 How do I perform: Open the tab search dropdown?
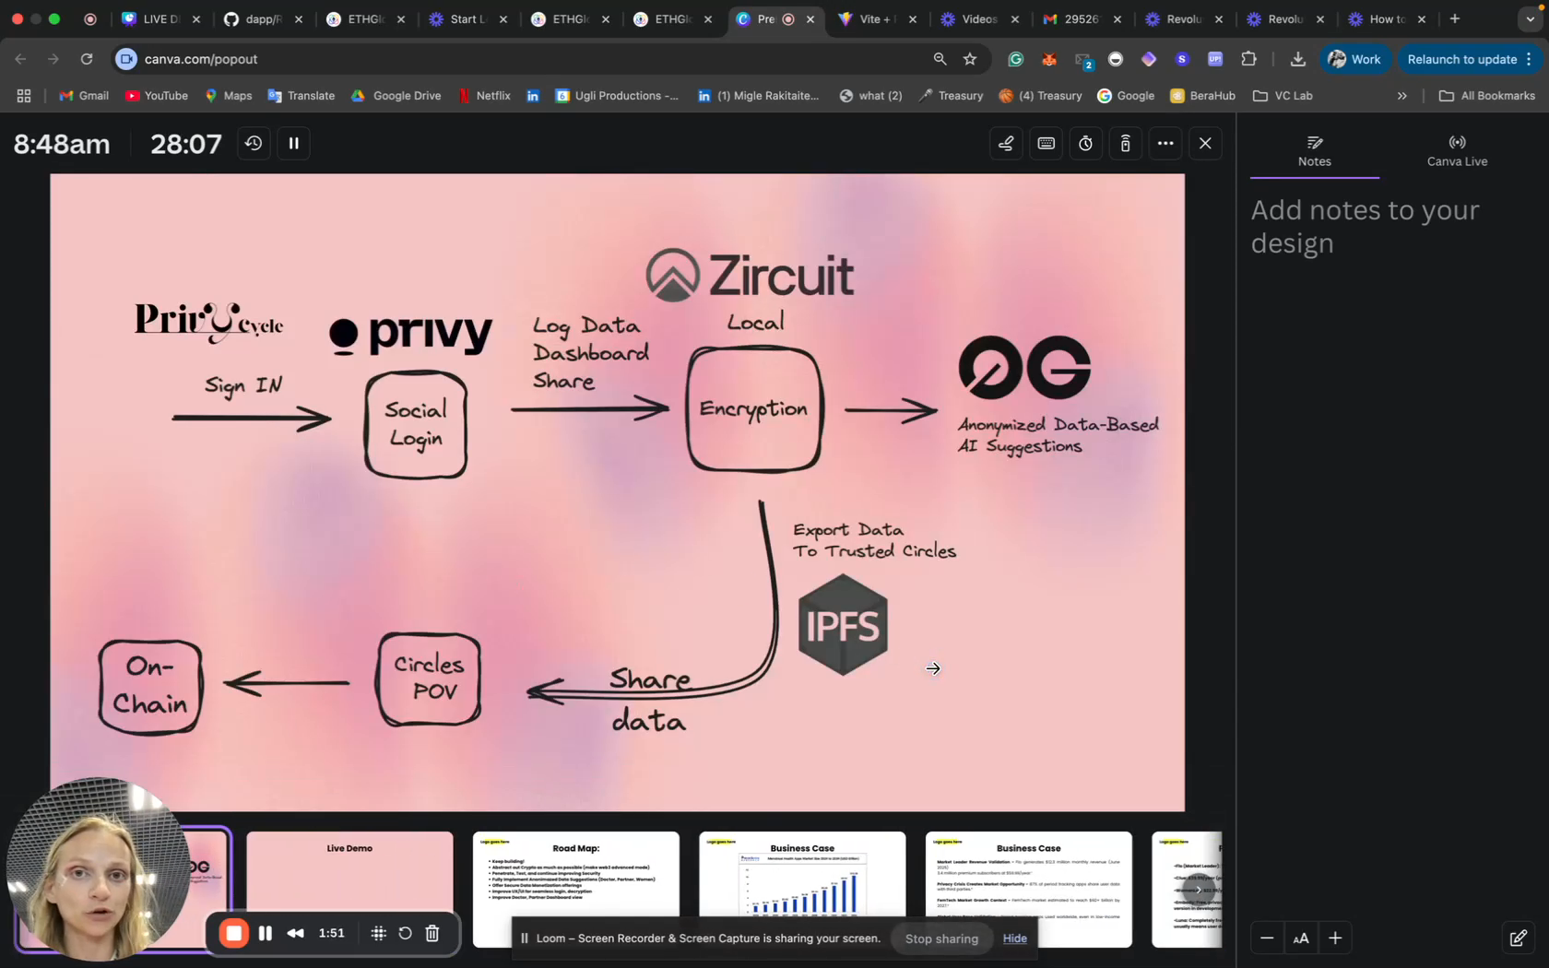1530,18
